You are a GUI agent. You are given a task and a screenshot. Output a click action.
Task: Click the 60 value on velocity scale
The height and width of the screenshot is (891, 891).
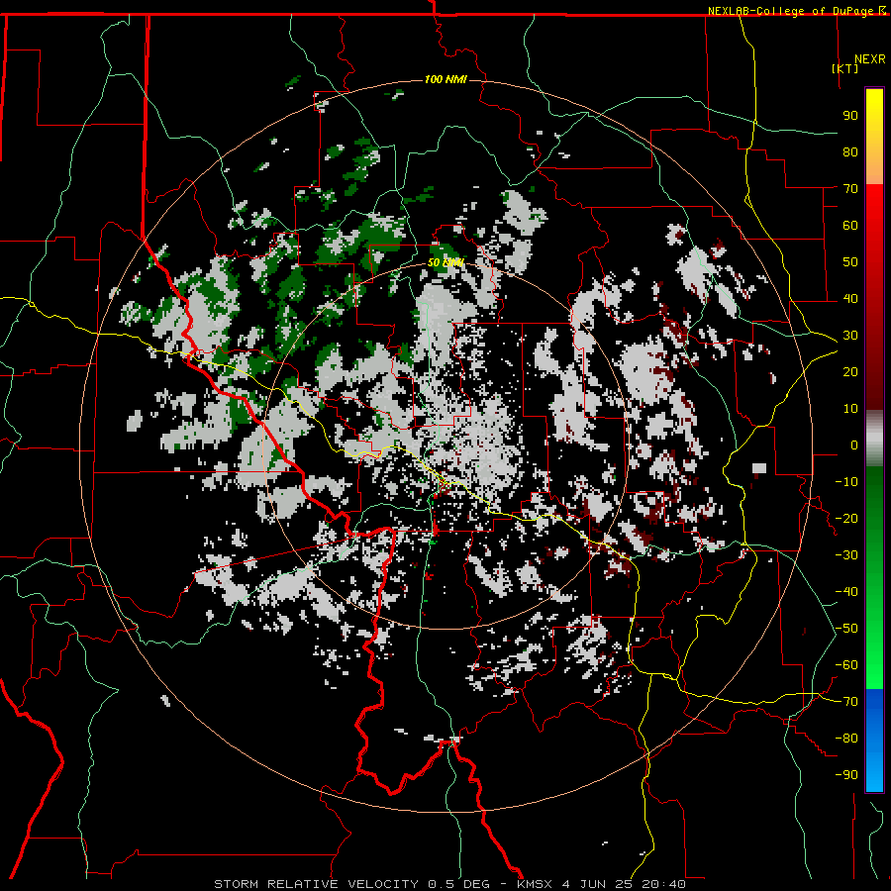850,226
